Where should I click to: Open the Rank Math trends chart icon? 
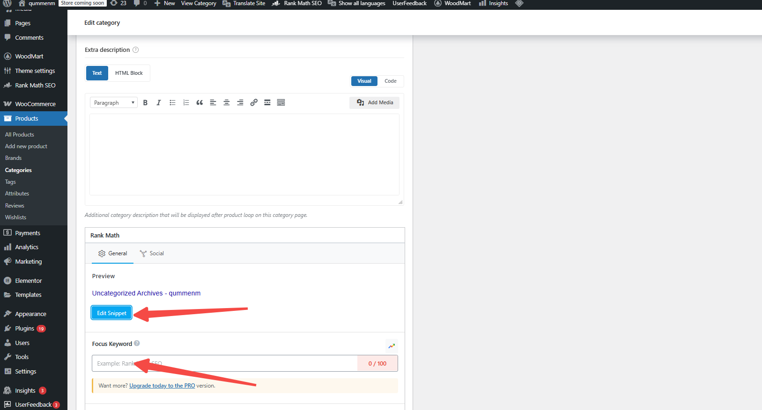point(392,346)
